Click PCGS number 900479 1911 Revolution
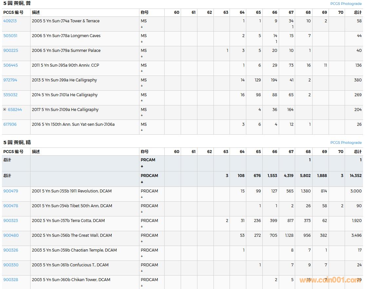 (x=10, y=191)
